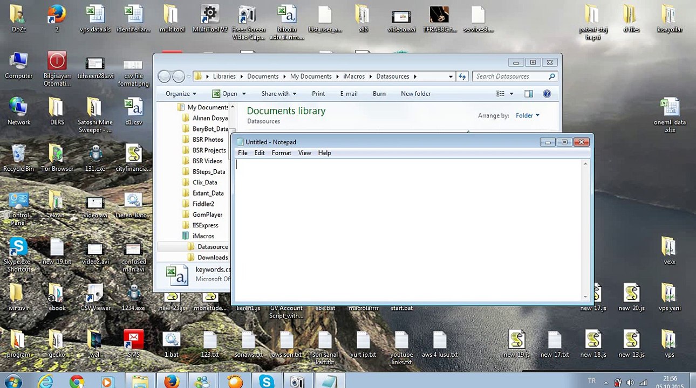Select the Satoshi Mine Sweeper folder icon
This screenshot has width=696, height=388.
tap(95, 115)
